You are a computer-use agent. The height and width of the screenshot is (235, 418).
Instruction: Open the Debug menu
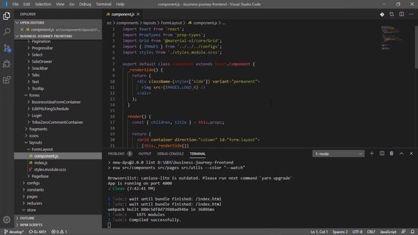(85, 4)
